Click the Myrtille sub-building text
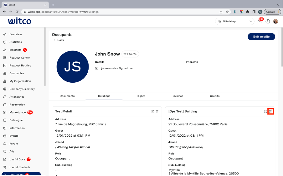 pyautogui.click(x=174, y=170)
